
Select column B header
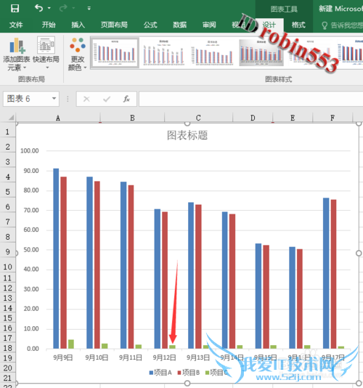[x=132, y=118]
